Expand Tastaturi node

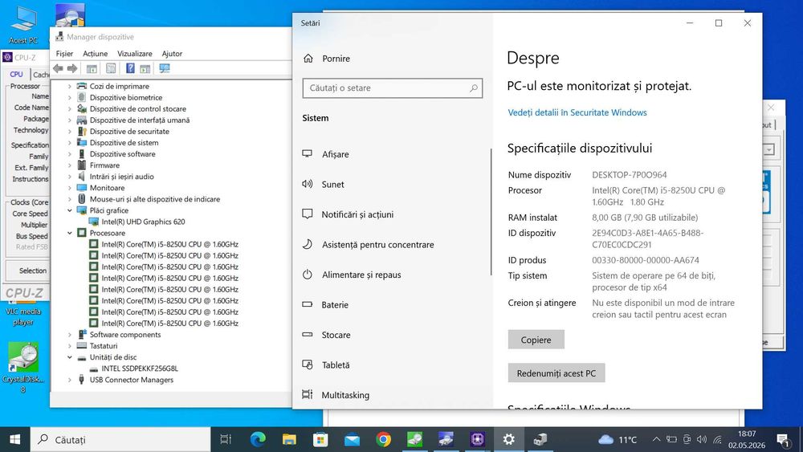coord(70,346)
